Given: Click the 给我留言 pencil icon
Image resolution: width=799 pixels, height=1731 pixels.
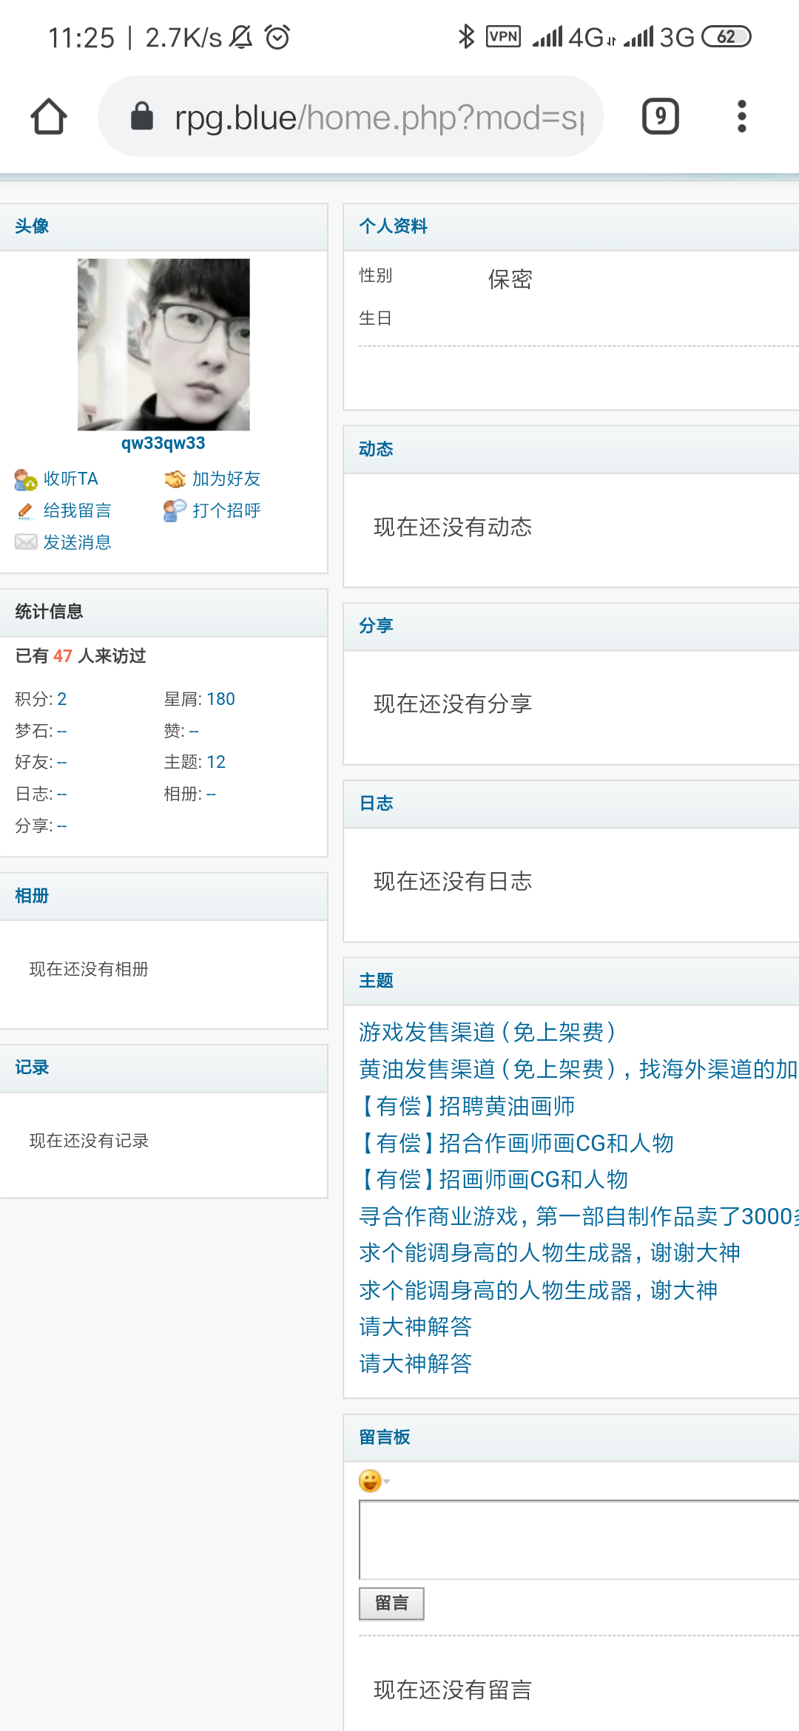Looking at the screenshot, I should coord(26,511).
